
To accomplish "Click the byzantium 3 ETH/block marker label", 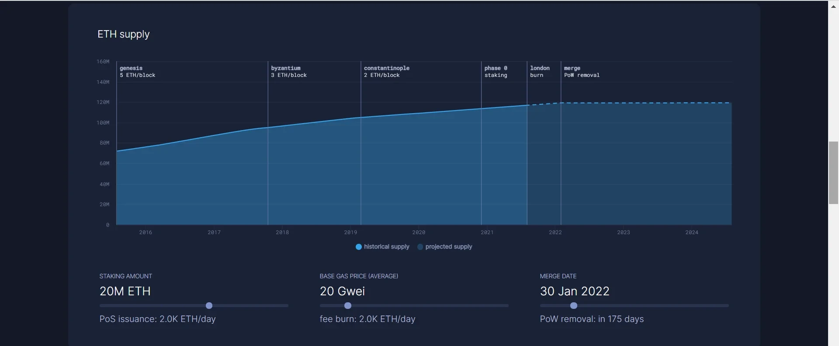I will (288, 72).
